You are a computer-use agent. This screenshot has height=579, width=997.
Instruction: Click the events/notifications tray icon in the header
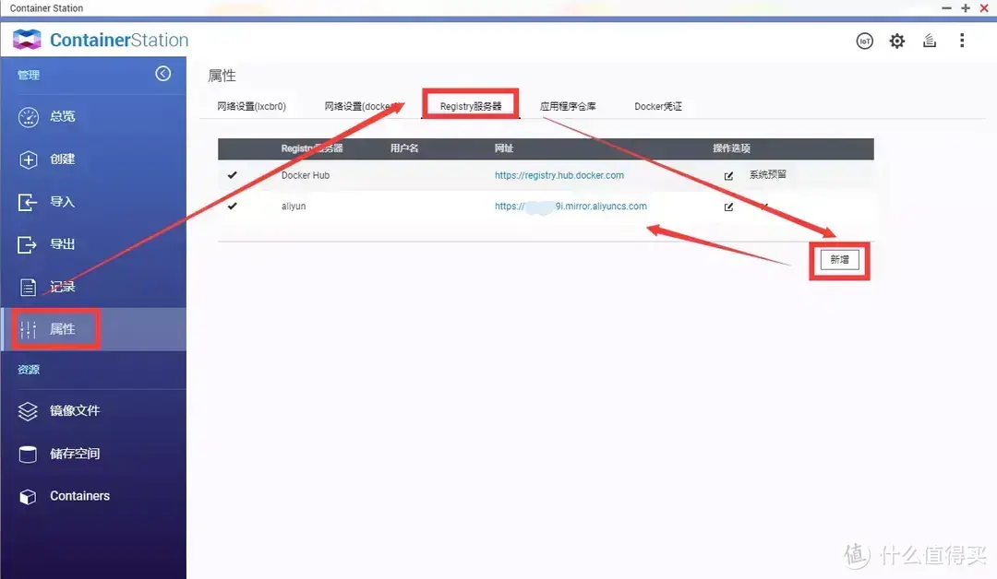coord(929,41)
